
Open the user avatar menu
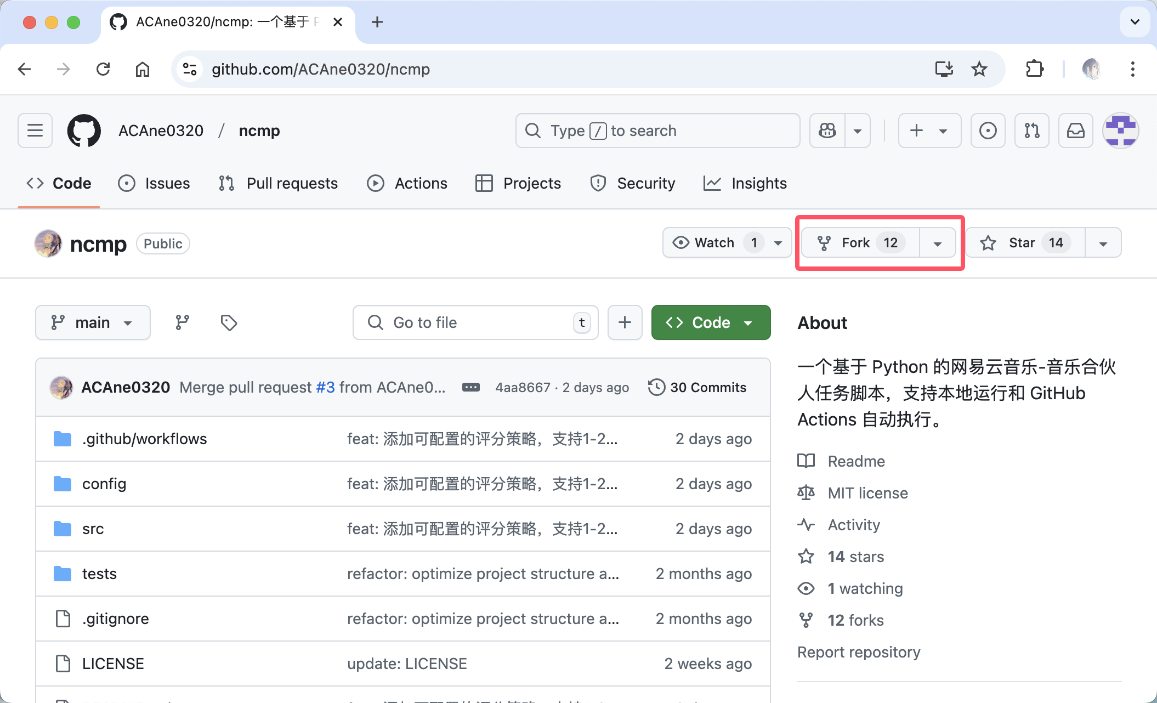point(1120,131)
